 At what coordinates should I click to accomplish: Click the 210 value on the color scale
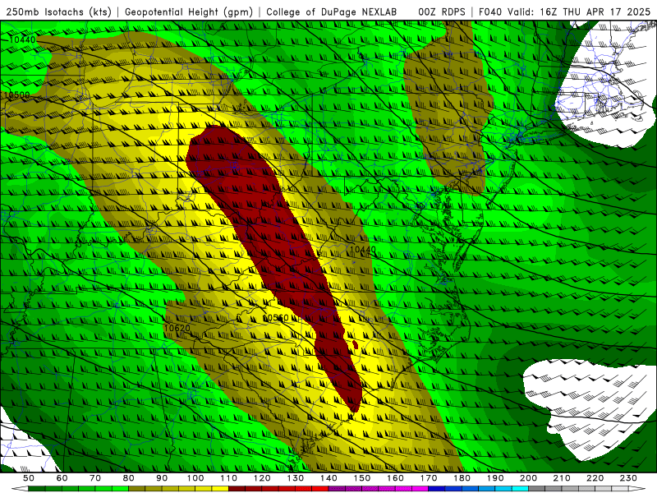(562, 478)
